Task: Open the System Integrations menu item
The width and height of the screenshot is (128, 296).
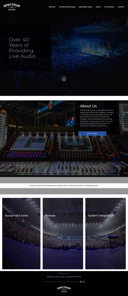Action: click(67, 7)
